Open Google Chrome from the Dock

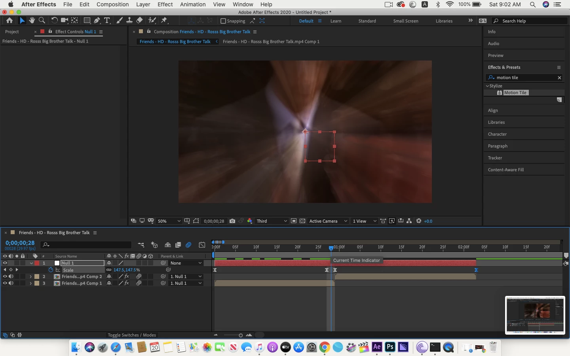click(x=325, y=347)
